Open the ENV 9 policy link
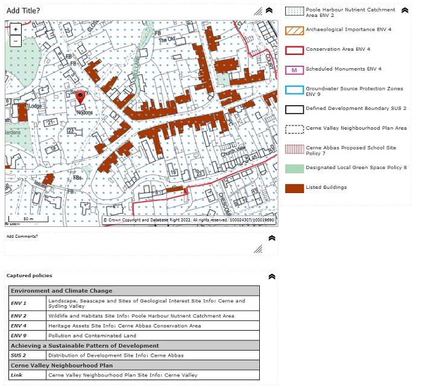 19,336
